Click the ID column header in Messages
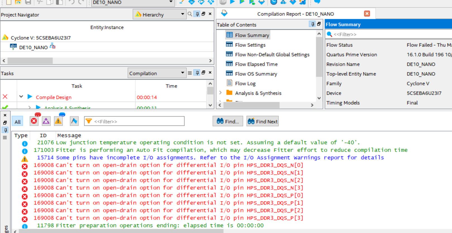This screenshot has width=452, height=233. 43,135
